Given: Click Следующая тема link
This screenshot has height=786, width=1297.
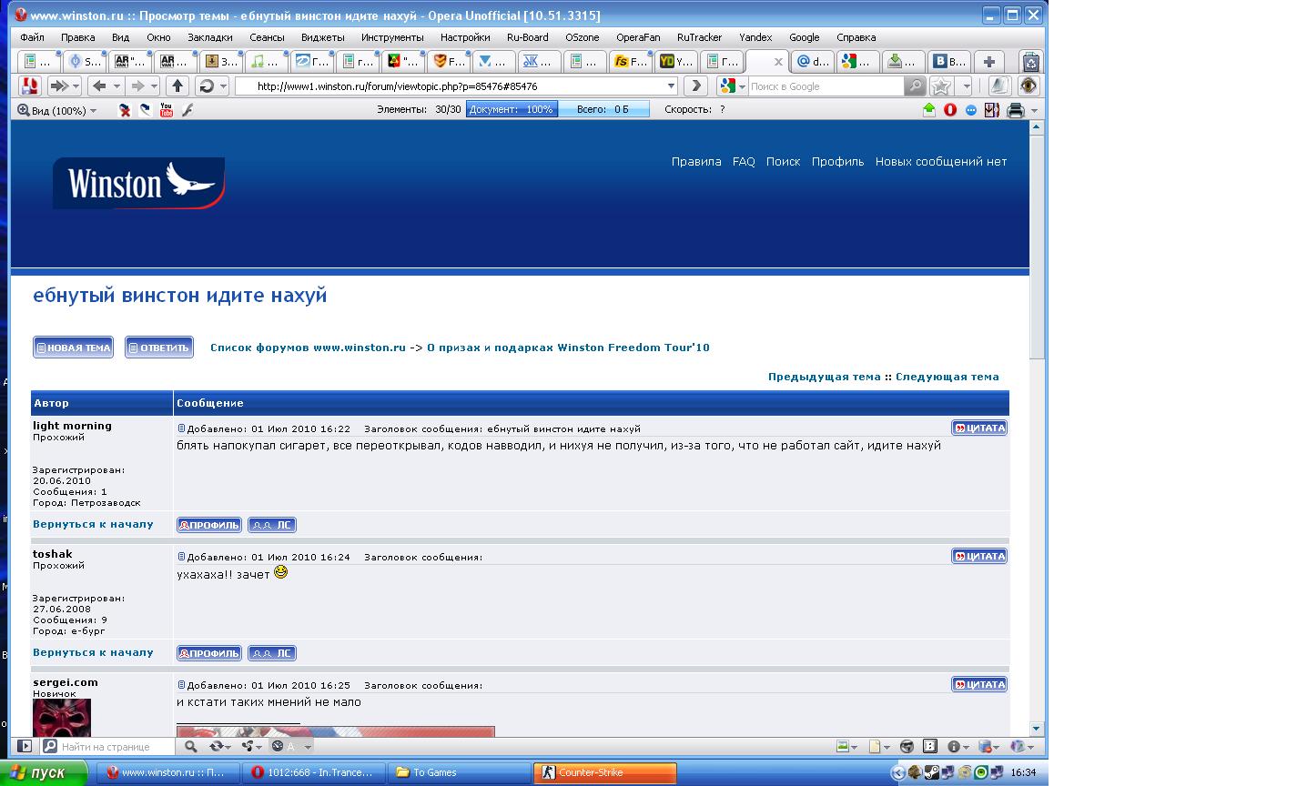Looking at the screenshot, I should point(947,377).
